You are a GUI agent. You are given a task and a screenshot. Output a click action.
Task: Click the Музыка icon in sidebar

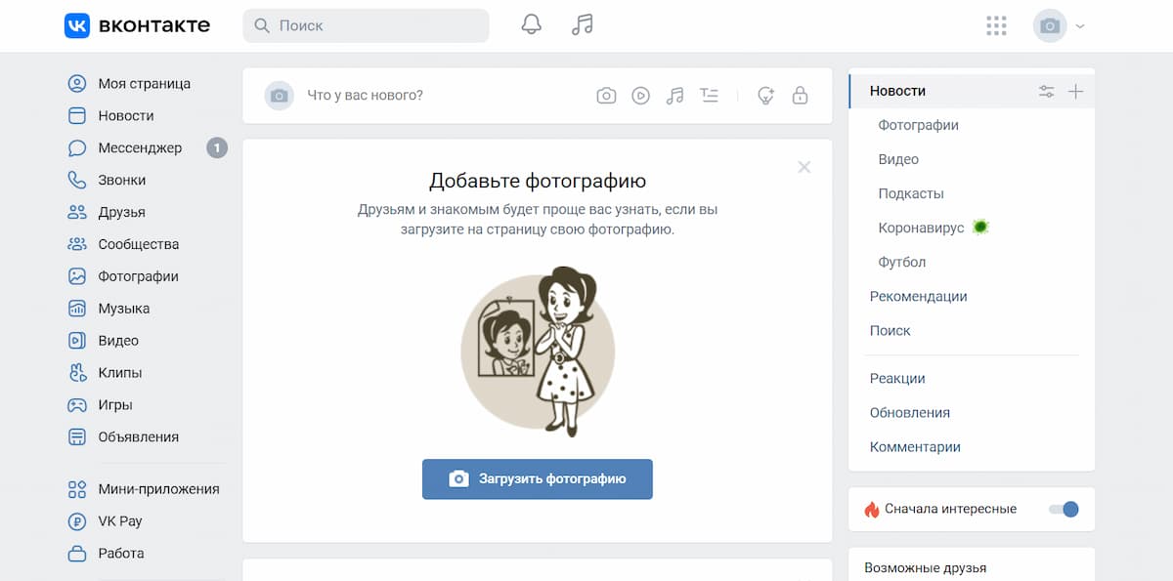point(77,309)
